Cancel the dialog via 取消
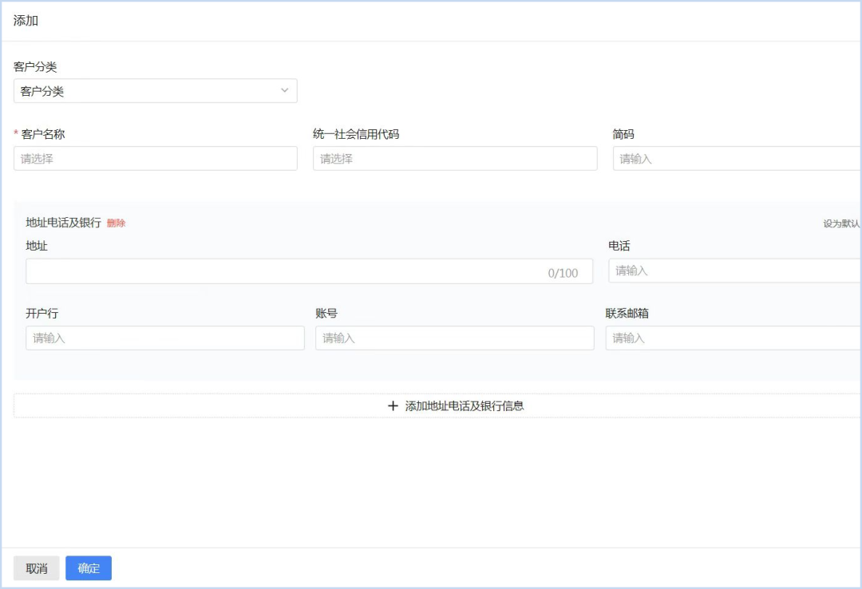The height and width of the screenshot is (589, 862). pos(37,567)
